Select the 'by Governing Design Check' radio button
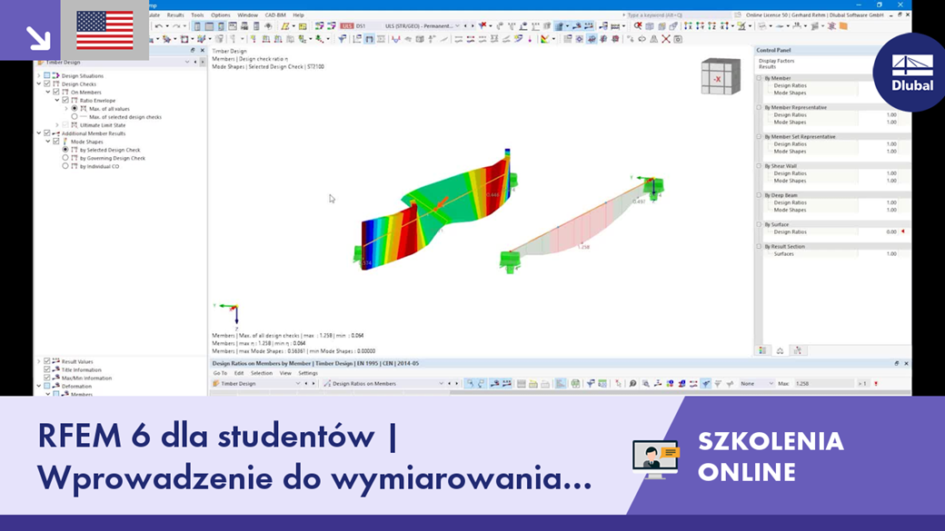 coord(65,158)
